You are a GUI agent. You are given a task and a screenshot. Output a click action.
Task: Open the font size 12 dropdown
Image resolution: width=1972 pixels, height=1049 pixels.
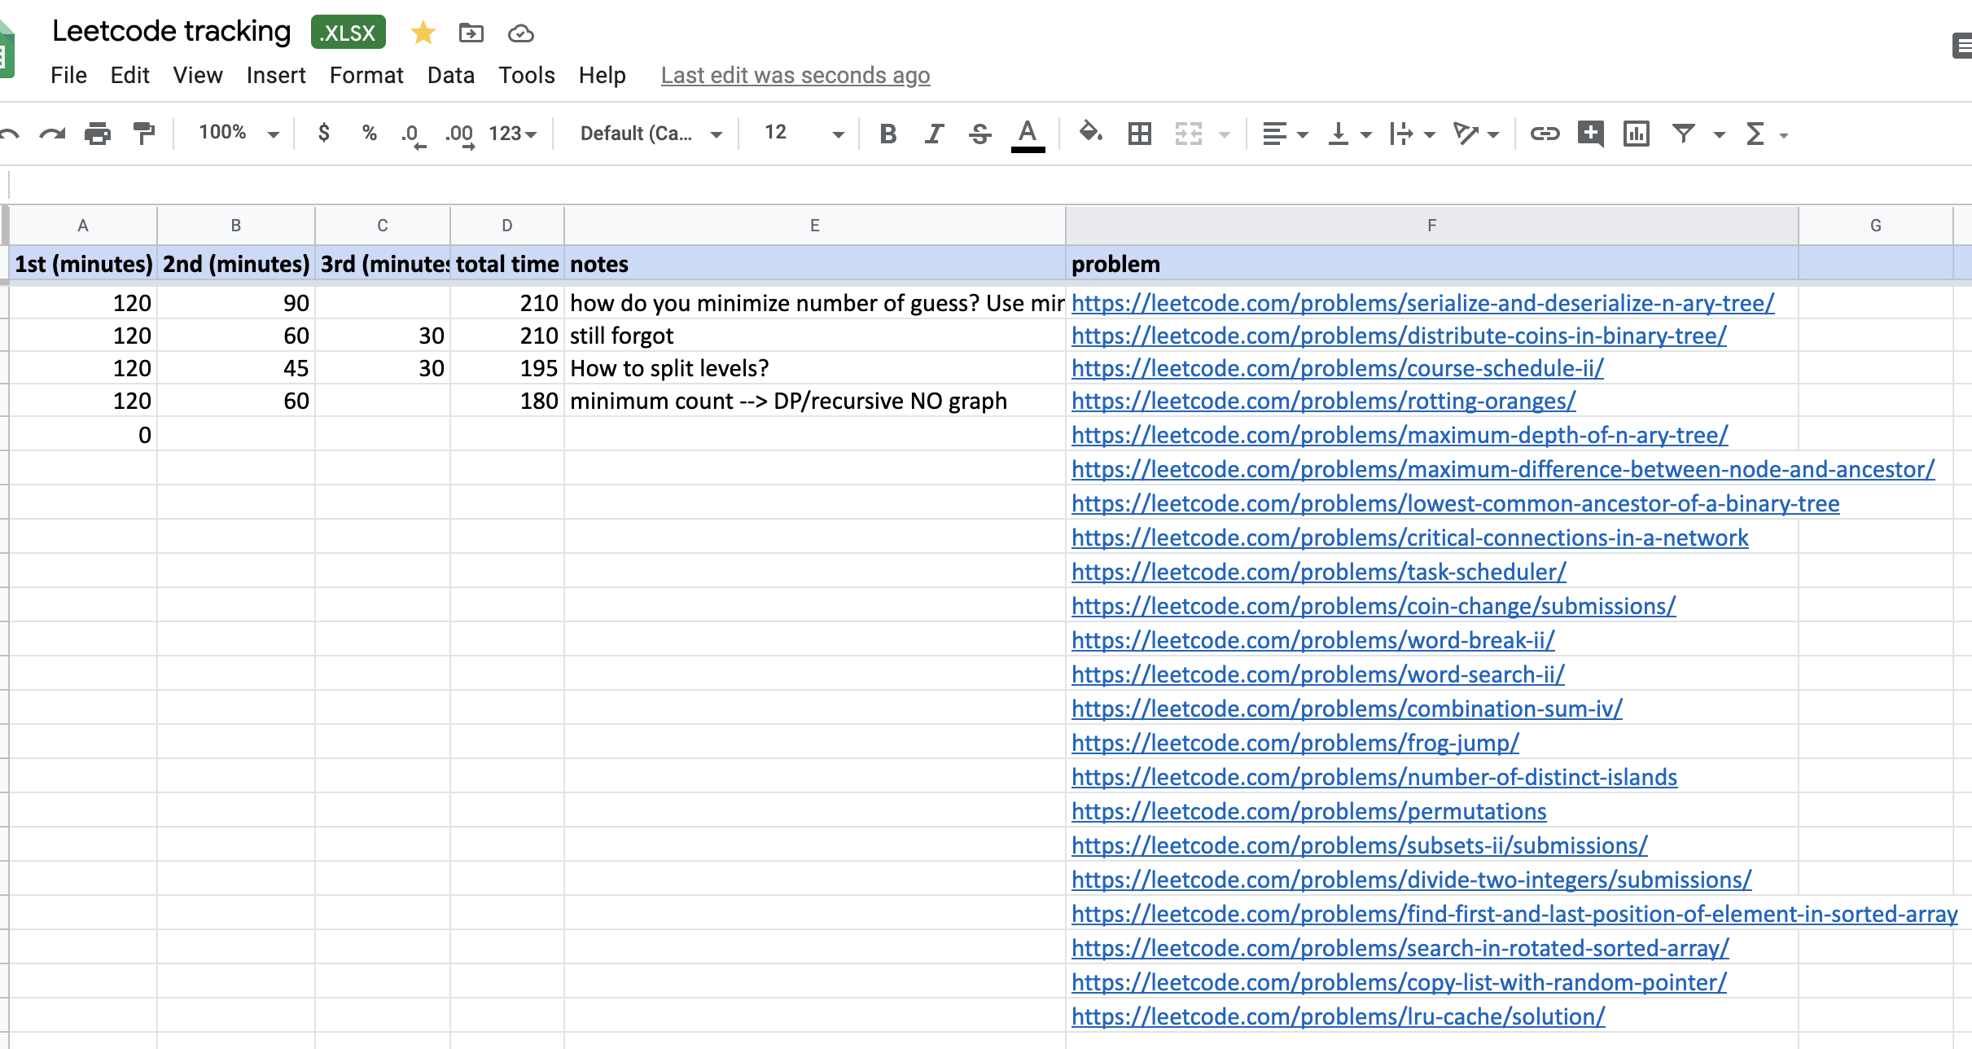(804, 133)
